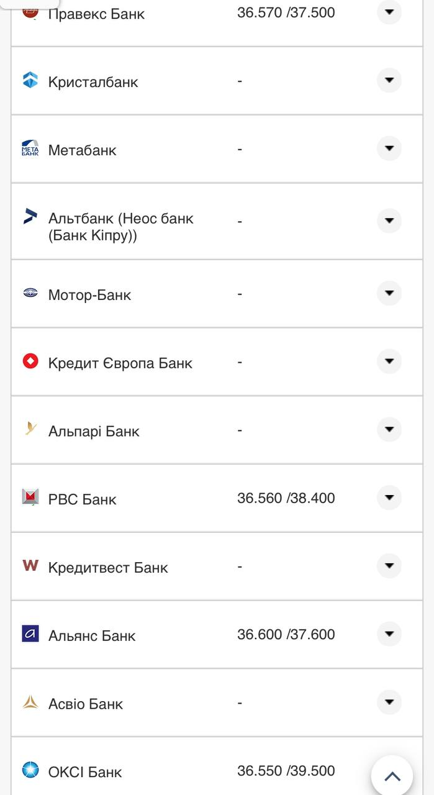Screen dimensions: 434x795
Task: Tap the scroll-to-top chevron button
Action: pos(392,776)
